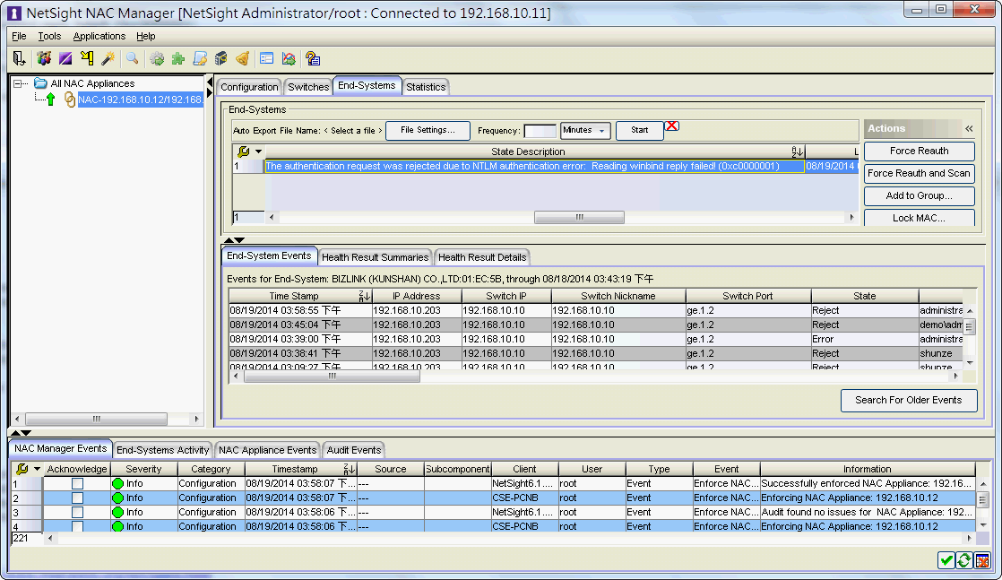Image resolution: width=1002 pixels, height=580 pixels.
Task: Click the All NAC Appliances folder icon
Action: point(41,83)
